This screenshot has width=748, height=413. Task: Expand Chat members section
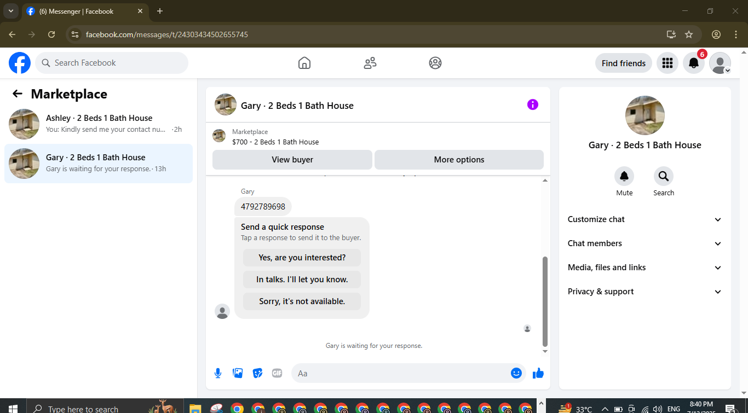point(645,243)
